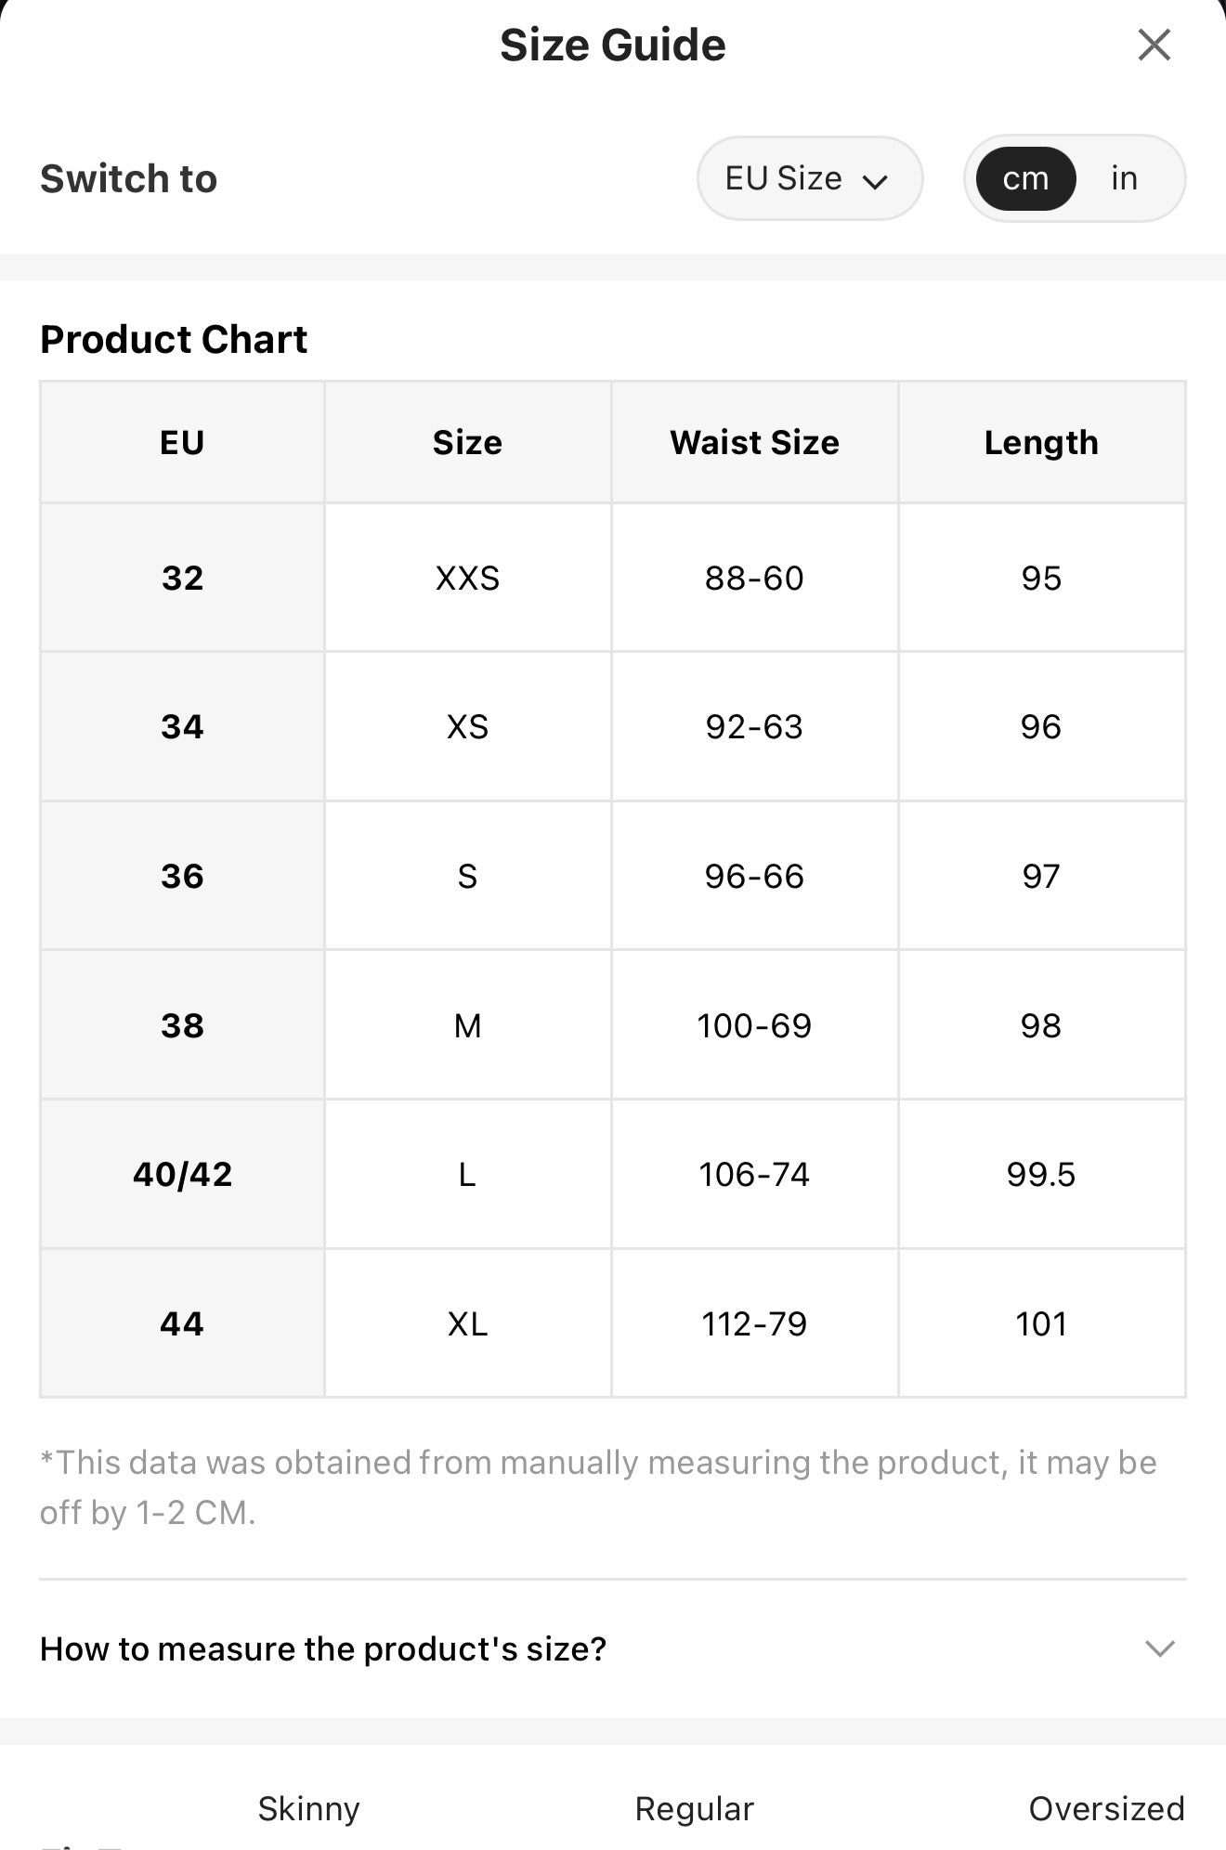Expand "How to measure the product's size?"
Viewport: 1226px width, 1850px height.
(x=613, y=1648)
